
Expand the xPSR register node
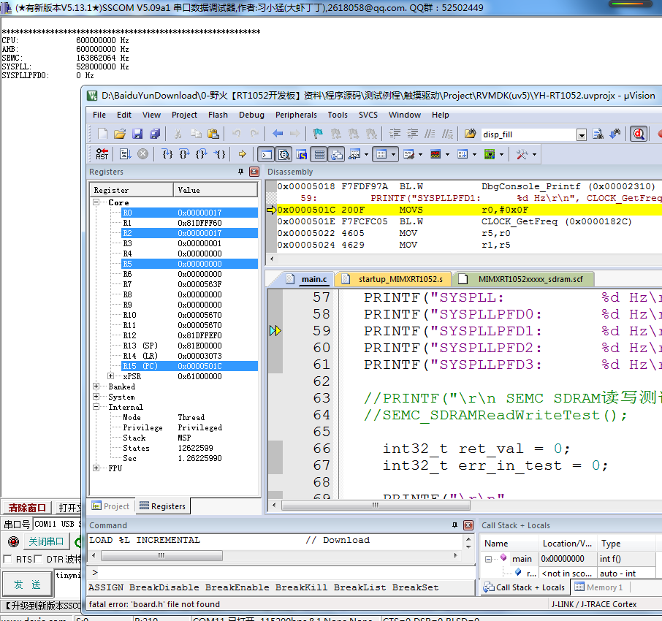[x=110, y=376]
